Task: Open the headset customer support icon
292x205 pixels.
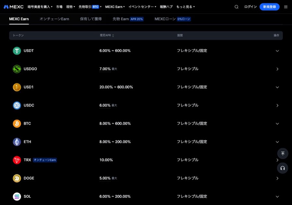Action: (283, 168)
